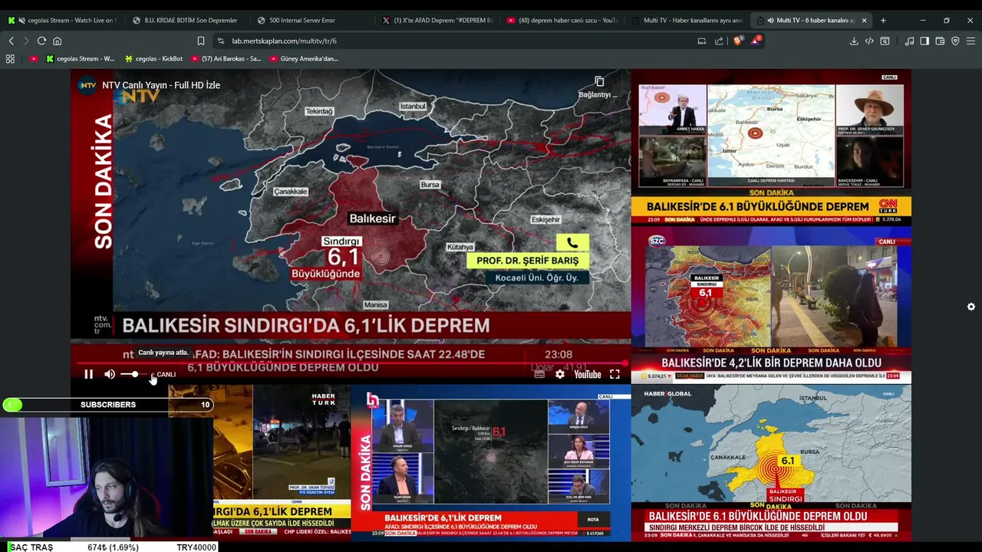Screen dimensions: 982x552
Task: Open media playlist music icon
Action: 909,41
